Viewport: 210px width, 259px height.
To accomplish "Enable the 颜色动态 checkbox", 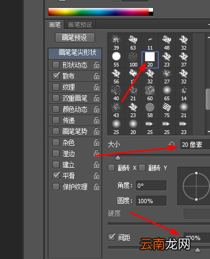I will pyautogui.click(x=56, y=109).
